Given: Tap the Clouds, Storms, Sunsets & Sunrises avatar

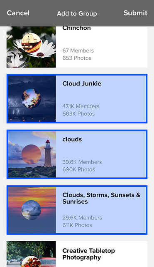Looking at the screenshot, I should (x=32, y=210).
